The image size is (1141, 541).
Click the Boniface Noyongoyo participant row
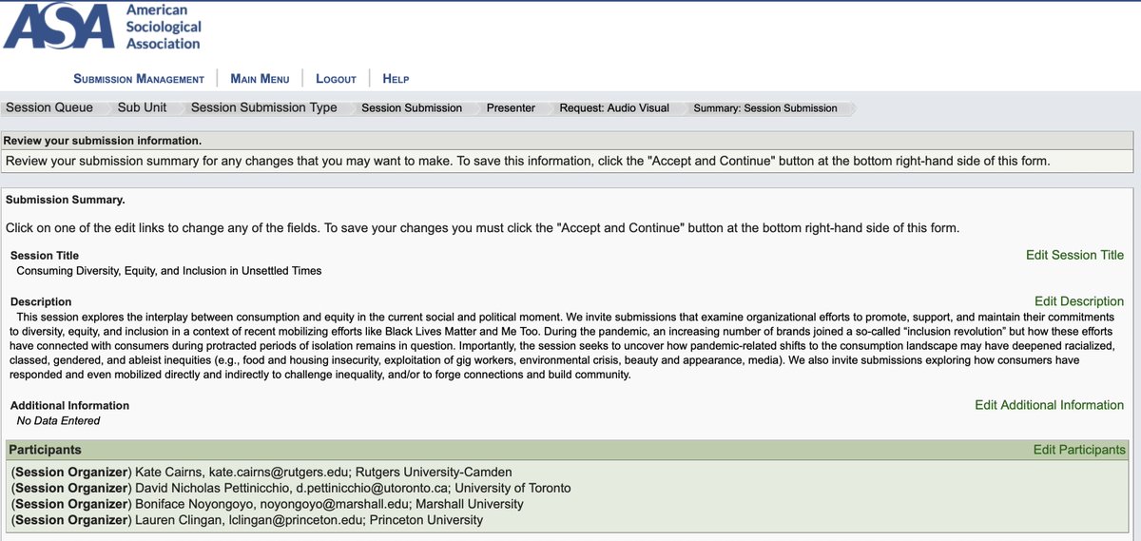click(x=267, y=504)
